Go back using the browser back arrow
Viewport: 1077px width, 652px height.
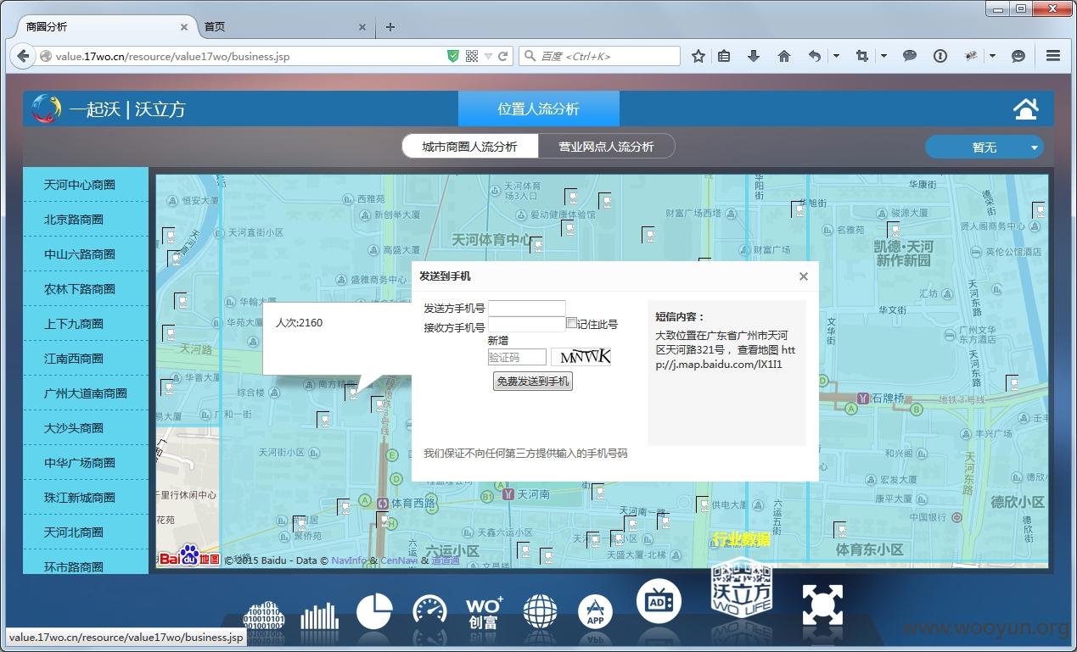click(23, 56)
